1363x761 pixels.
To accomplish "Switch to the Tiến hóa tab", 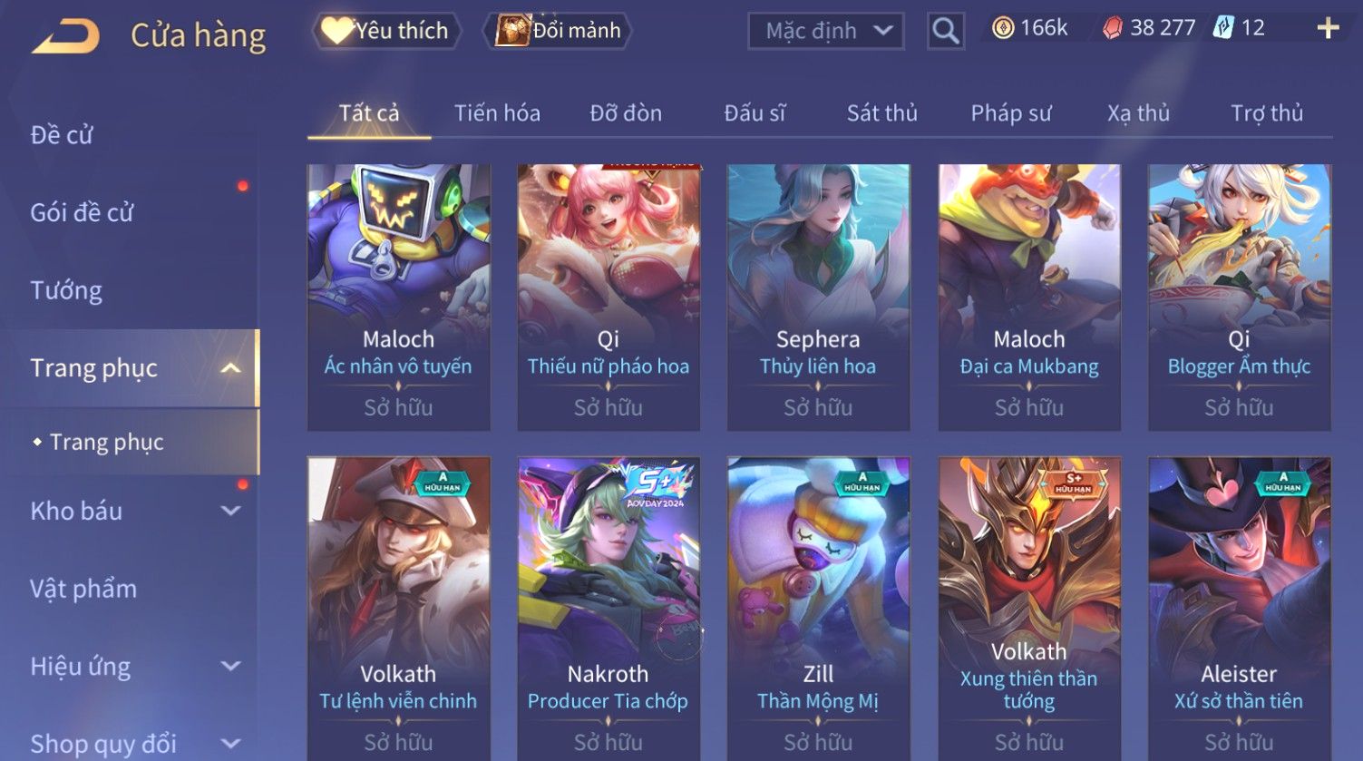I will point(497,113).
